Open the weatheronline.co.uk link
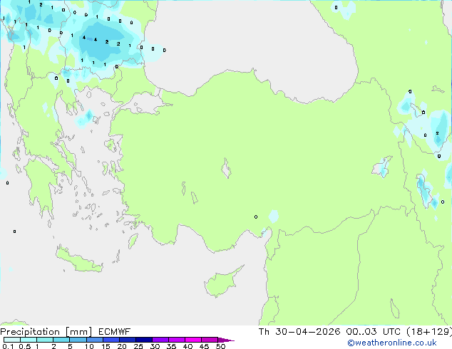 [x=392, y=343]
